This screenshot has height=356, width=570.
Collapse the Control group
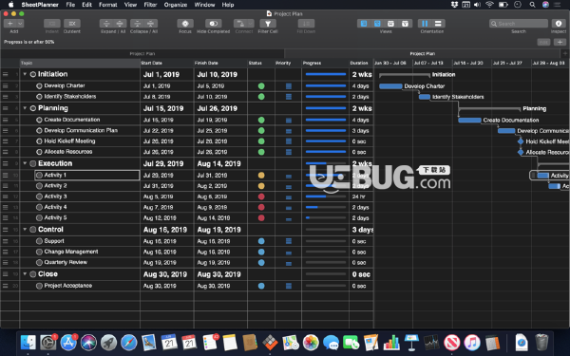[x=25, y=230]
